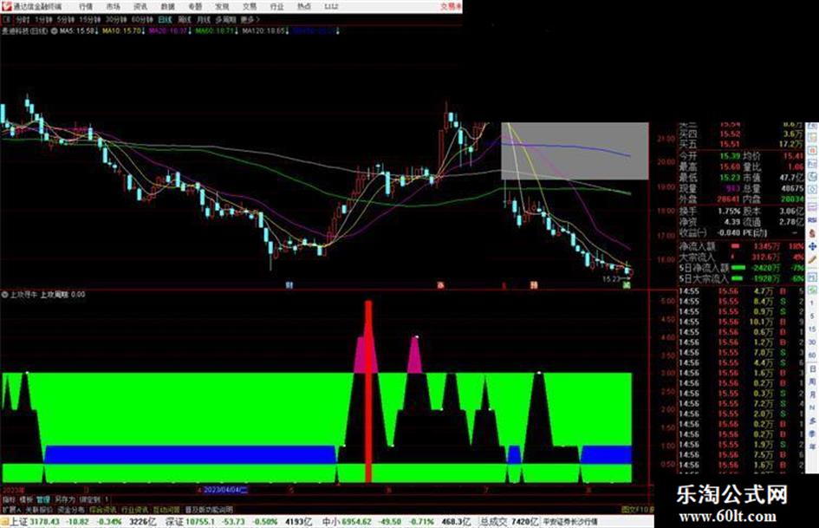This screenshot has width=819, height=528.
Task: Click the 管理 button below the chart
Action: 43,499
